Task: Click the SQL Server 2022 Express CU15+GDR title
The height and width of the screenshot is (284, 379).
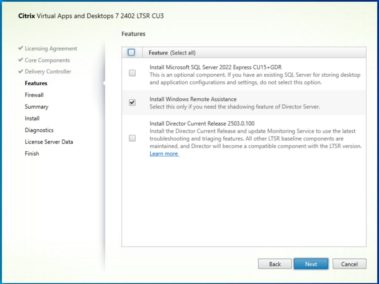Action: tap(215, 67)
